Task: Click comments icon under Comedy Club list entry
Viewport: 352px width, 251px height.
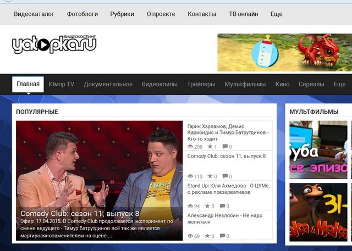Action: pos(225,176)
